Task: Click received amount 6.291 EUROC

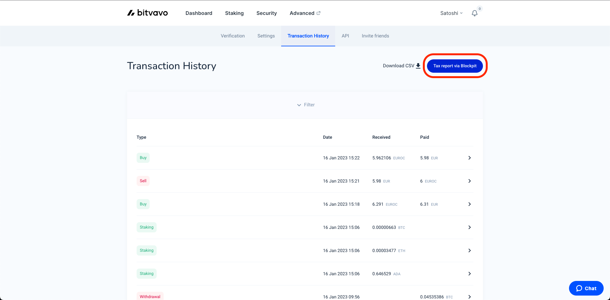Action: [x=385, y=204]
